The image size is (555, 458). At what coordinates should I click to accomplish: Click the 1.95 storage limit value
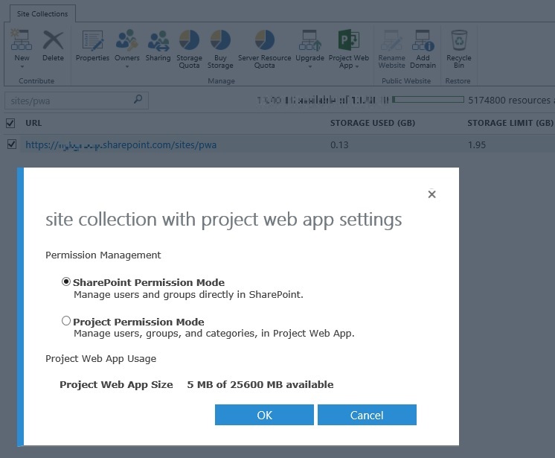pyautogui.click(x=476, y=145)
